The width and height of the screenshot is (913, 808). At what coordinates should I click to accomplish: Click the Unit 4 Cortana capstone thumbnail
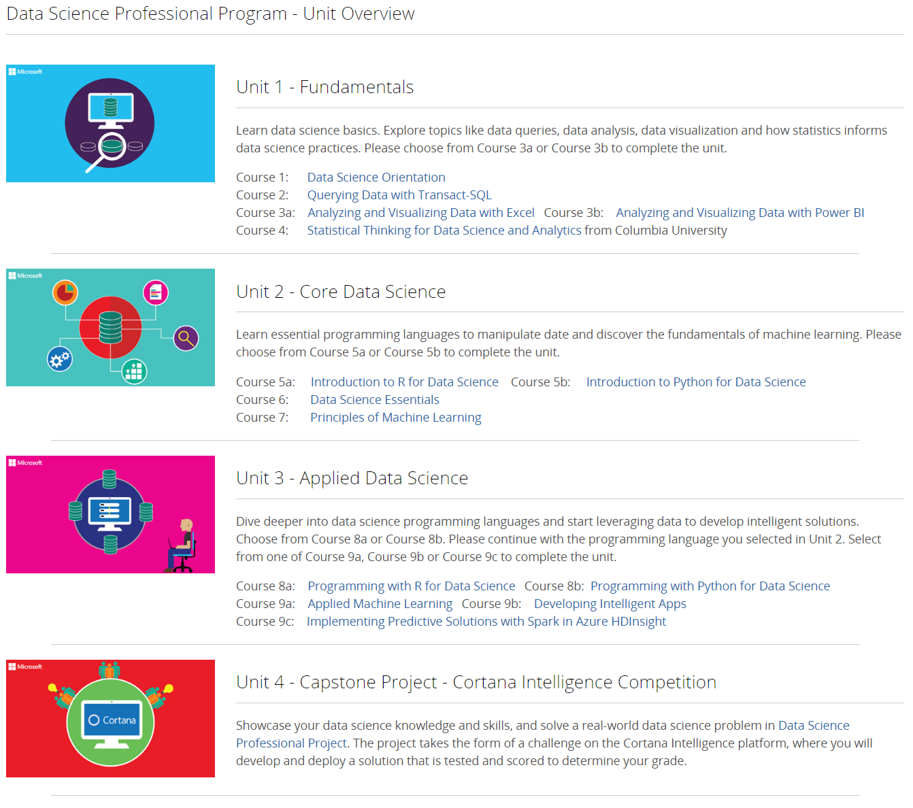110,718
